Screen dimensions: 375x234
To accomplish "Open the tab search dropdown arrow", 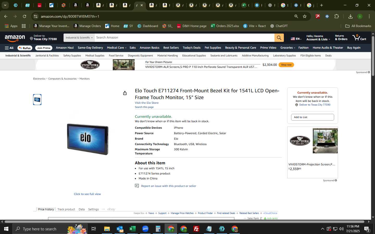I will coord(5,5).
